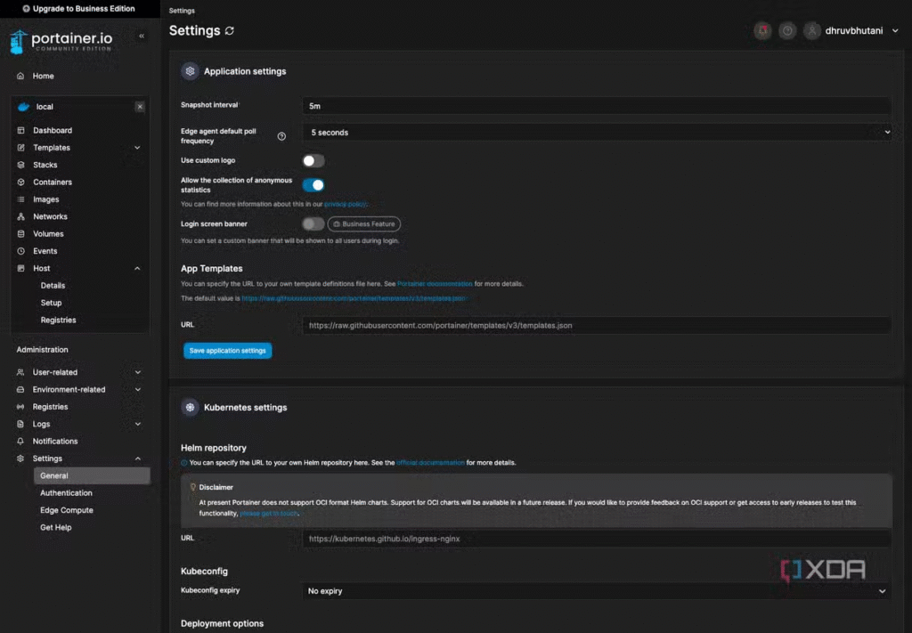This screenshot has height=633, width=912.
Task: Disable anonymous statistics collection toggle
Action: point(313,185)
